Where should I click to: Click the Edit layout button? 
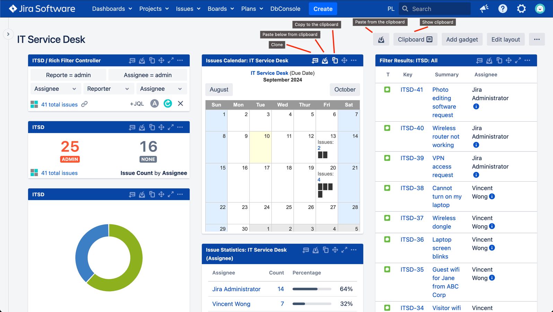click(506, 40)
